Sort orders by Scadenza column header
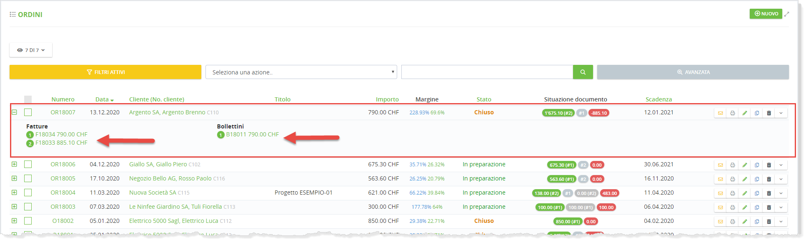The width and height of the screenshot is (811, 242). tap(658, 99)
